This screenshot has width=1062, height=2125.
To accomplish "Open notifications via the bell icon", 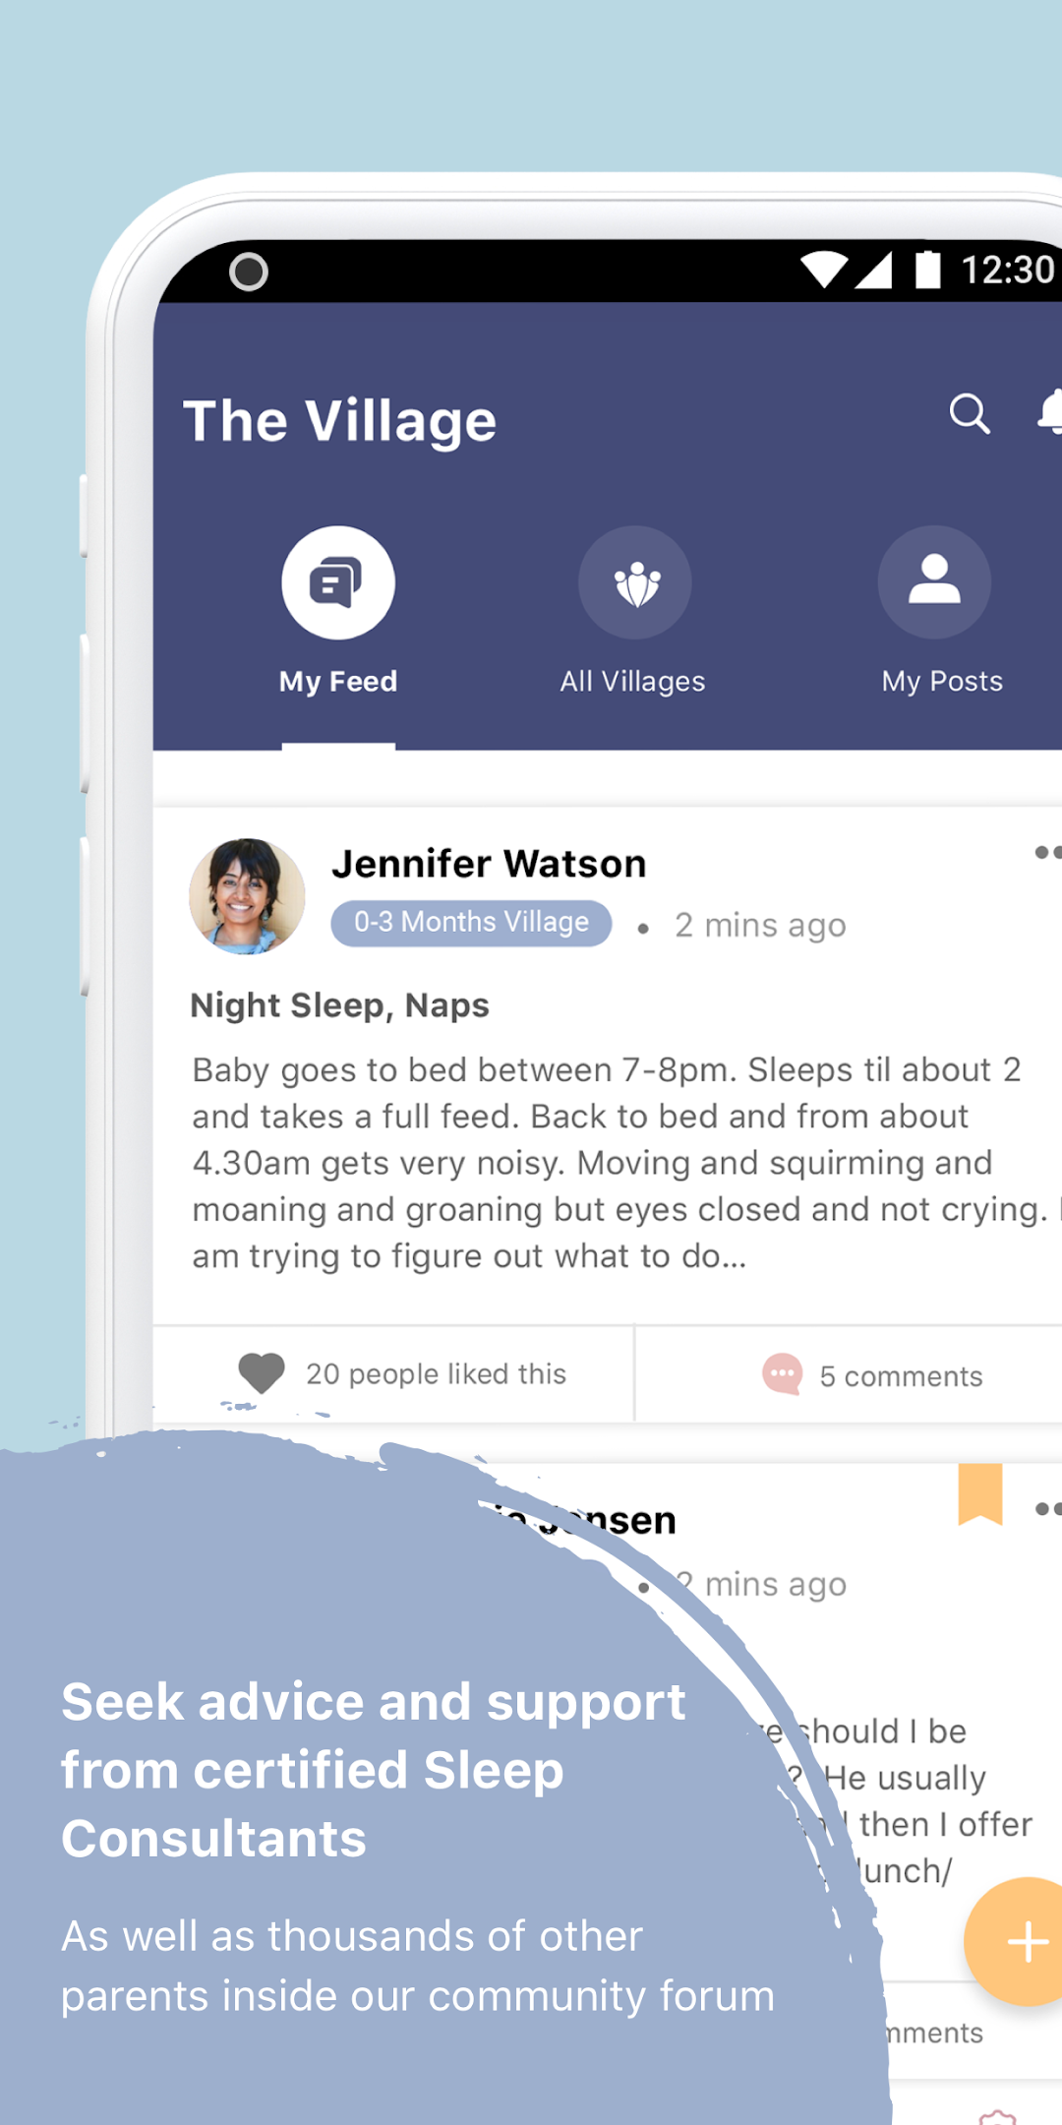I will [1050, 412].
